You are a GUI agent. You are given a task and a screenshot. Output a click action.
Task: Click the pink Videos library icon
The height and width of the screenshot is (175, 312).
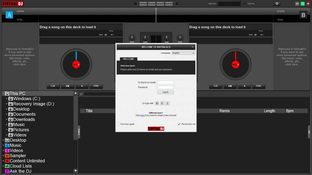[7, 150]
